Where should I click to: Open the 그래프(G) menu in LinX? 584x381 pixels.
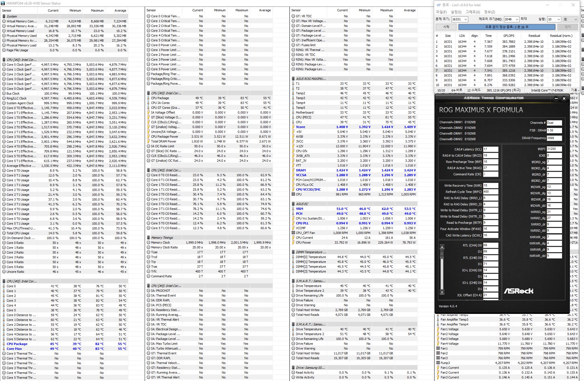tap(473, 12)
